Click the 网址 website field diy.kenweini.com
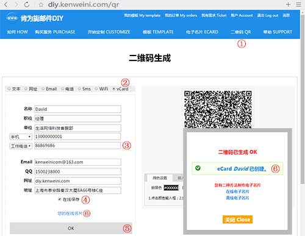The height and width of the screenshot is (236, 305). pos(77,181)
